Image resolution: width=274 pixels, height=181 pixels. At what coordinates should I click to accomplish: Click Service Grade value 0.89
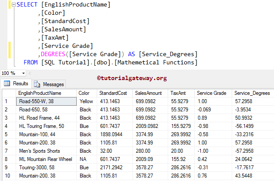213,118
